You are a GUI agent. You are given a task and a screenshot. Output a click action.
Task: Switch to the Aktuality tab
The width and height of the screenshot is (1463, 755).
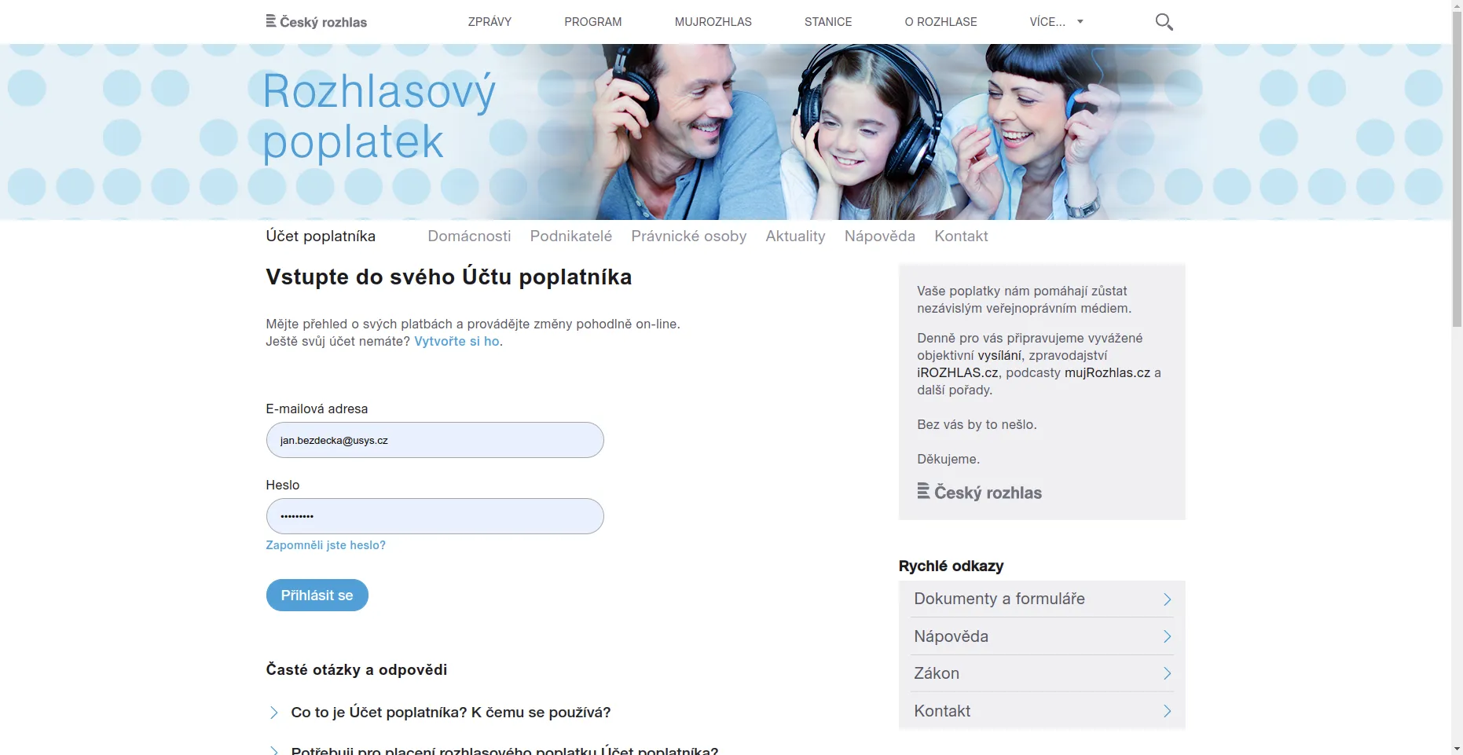pos(795,236)
